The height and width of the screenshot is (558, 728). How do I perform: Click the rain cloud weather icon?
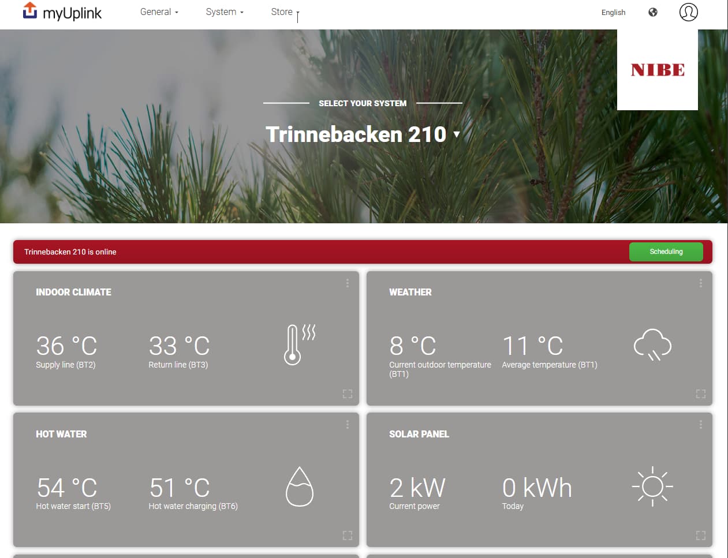[x=652, y=345]
